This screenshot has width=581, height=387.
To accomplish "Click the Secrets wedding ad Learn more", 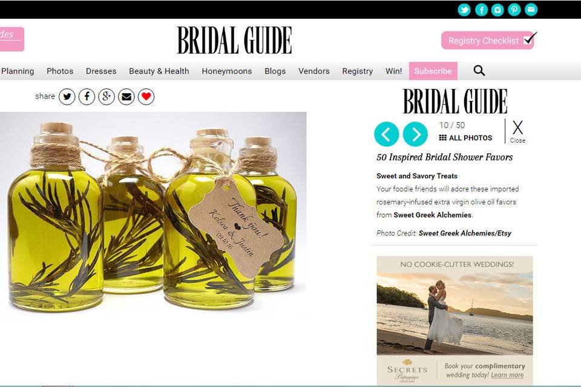I will (507, 375).
